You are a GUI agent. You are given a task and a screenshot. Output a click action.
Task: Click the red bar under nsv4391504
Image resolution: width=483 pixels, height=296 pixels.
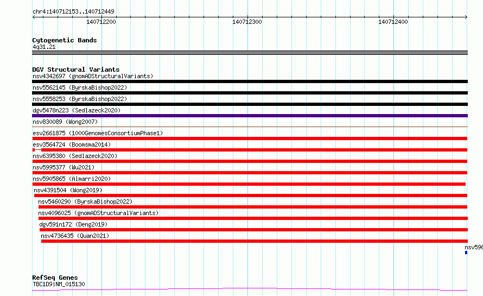click(251, 196)
